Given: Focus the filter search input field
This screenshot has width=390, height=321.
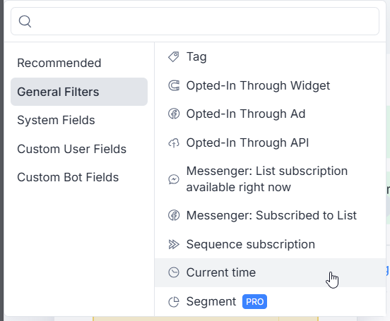Looking at the screenshot, I should pyautogui.click(x=195, y=21).
